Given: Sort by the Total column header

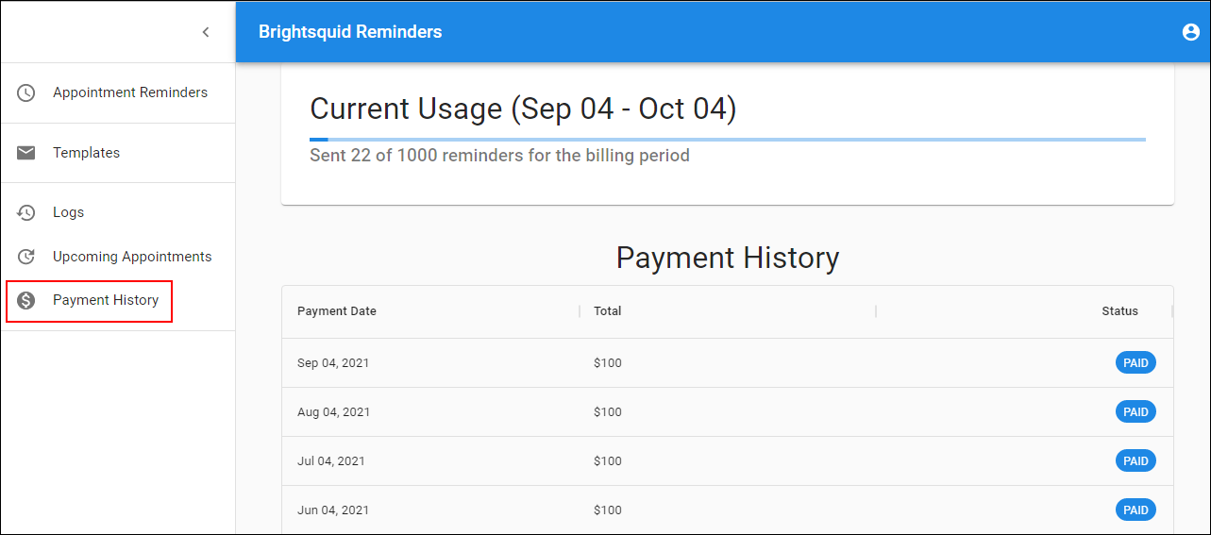Looking at the screenshot, I should (608, 311).
